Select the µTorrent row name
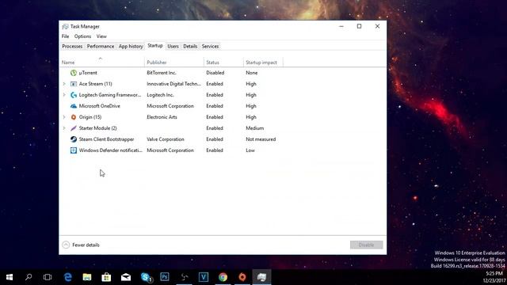This screenshot has width=507, height=285. pyautogui.click(x=88, y=73)
